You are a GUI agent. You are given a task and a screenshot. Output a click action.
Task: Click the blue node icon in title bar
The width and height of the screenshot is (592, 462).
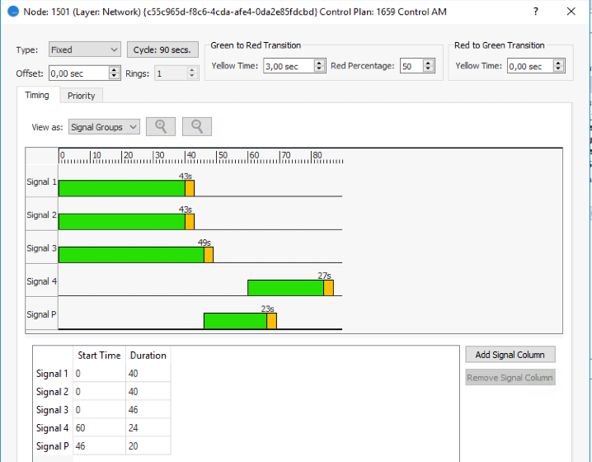(x=12, y=12)
